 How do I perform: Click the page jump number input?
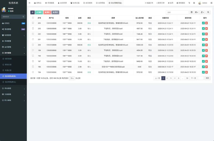[x=201, y=78]
